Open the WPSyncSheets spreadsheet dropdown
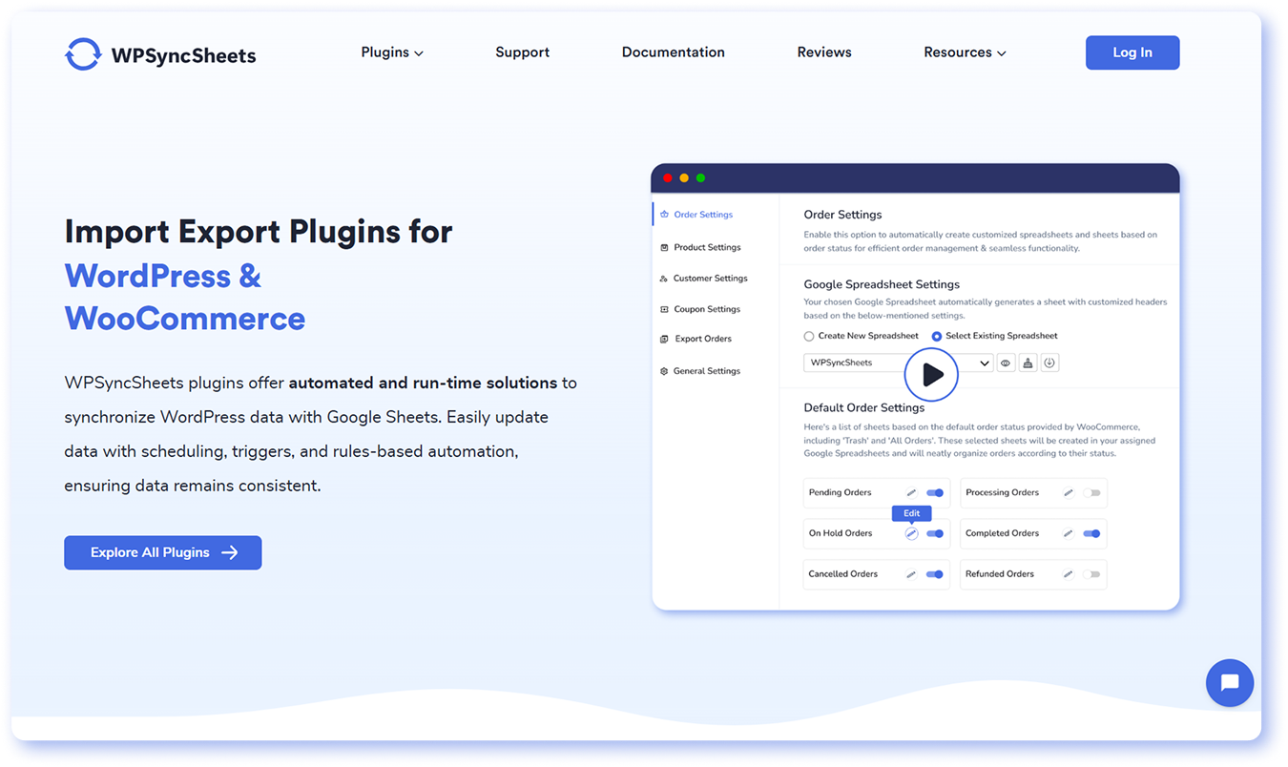This screenshot has width=1288, height=767. click(x=985, y=363)
